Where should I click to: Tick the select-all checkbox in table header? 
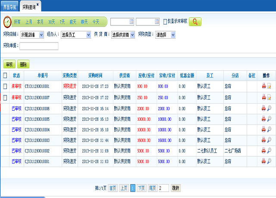(x=5, y=76)
